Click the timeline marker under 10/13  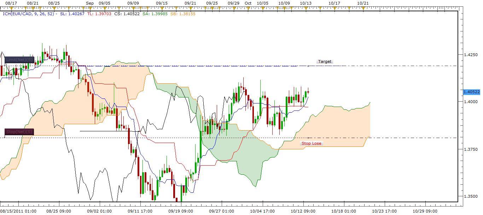pos(305,7)
